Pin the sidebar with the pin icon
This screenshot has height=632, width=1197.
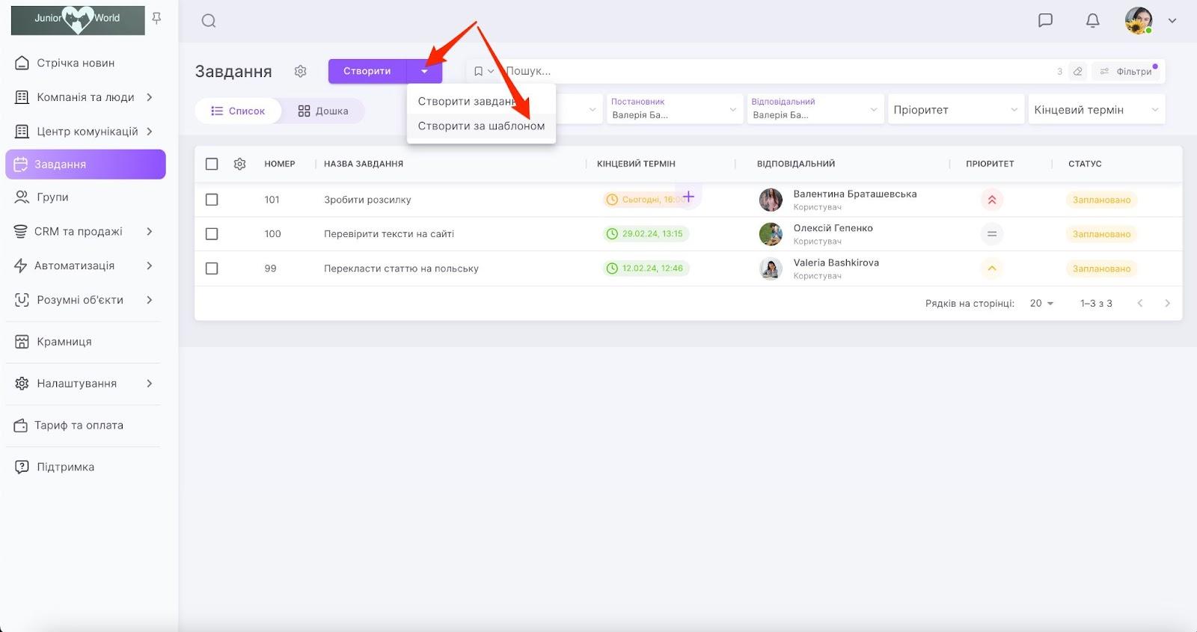point(156,18)
